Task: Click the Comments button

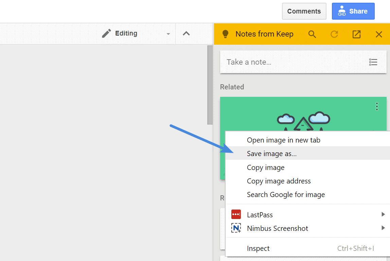Action: pos(304,11)
